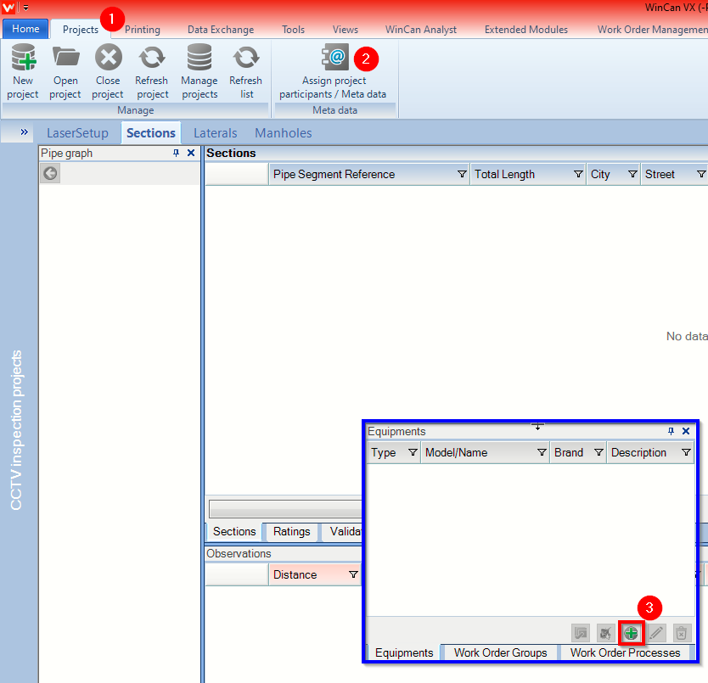Open the Street column filter
The width and height of the screenshot is (708, 683).
[700, 174]
